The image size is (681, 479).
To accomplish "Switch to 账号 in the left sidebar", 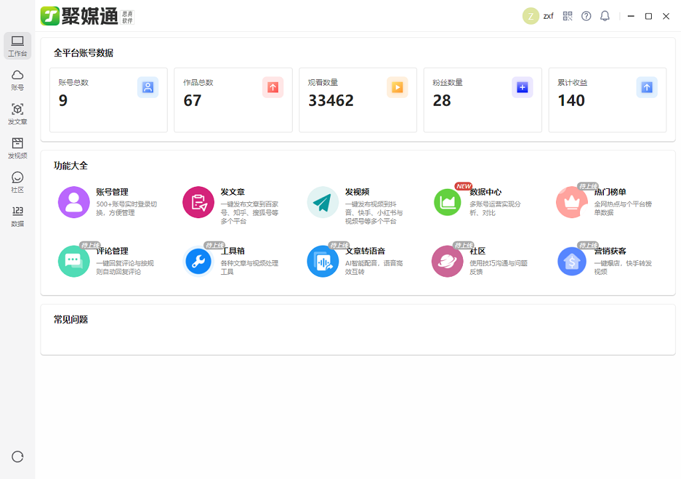I will (17, 80).
